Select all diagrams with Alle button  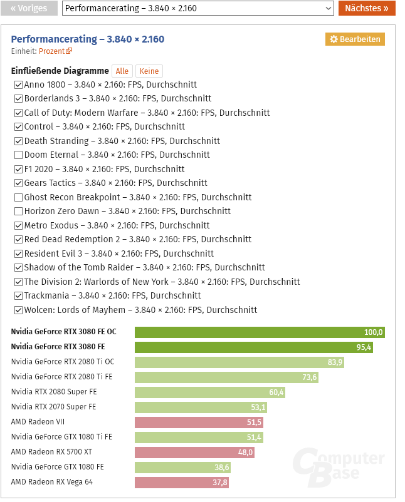[122, 71]
